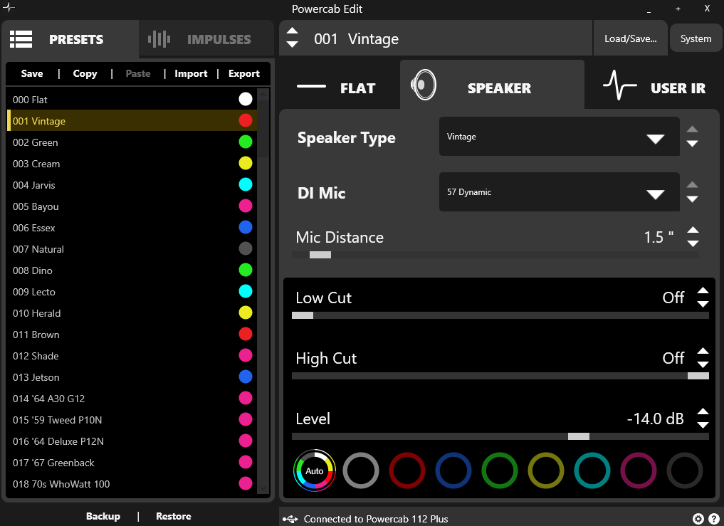Screen dimensions: 724x526
Task: Increase the Mic Distance with up arrow
Action: pos(693,231)
